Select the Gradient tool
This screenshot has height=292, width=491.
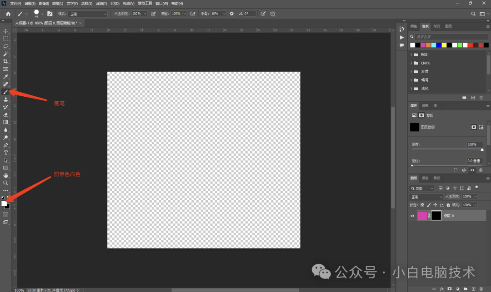point(5,122)
